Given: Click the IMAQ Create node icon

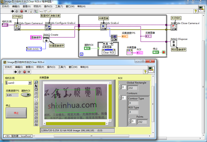Looking at the screenshot, I should (x=46, y=39).
